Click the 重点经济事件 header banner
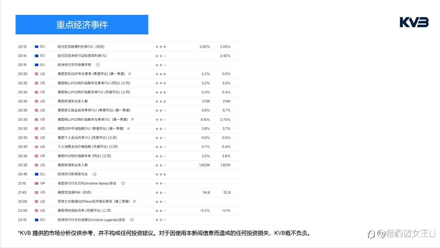Screen dimensions: 440x248 pyautogui.click(x=82, y=25)
